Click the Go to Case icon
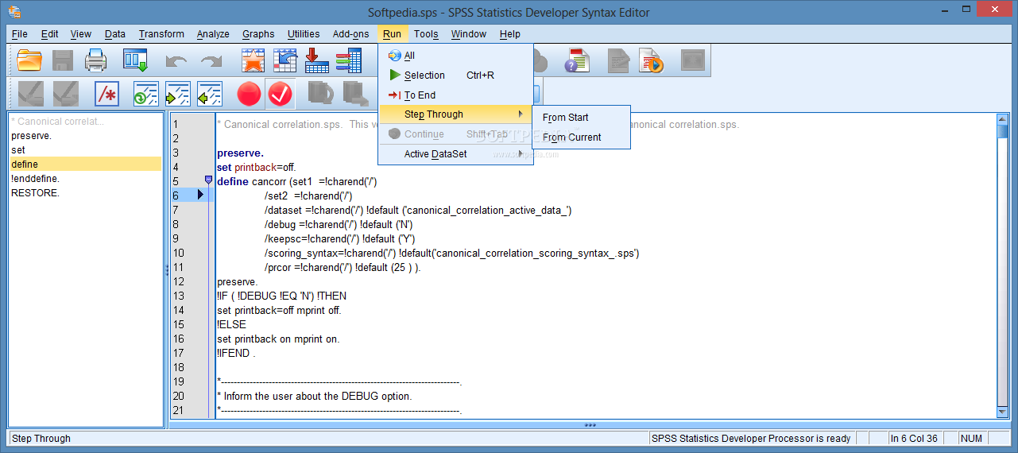1018x453 pixels. coord(284,60)
